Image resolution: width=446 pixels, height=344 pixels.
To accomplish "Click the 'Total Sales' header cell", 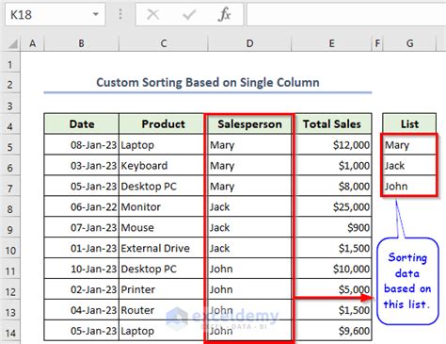I will pos(332,123).
